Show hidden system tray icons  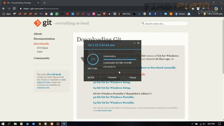[192, 124]
